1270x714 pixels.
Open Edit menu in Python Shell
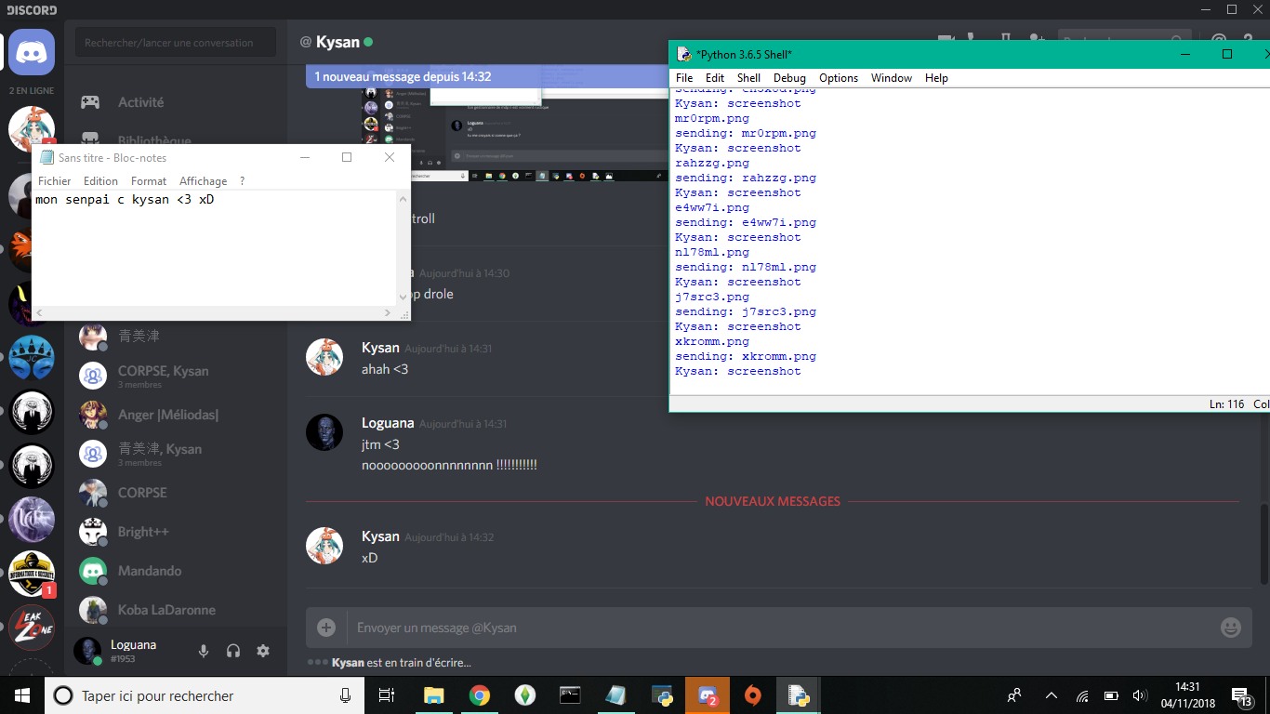coord(715,78)
